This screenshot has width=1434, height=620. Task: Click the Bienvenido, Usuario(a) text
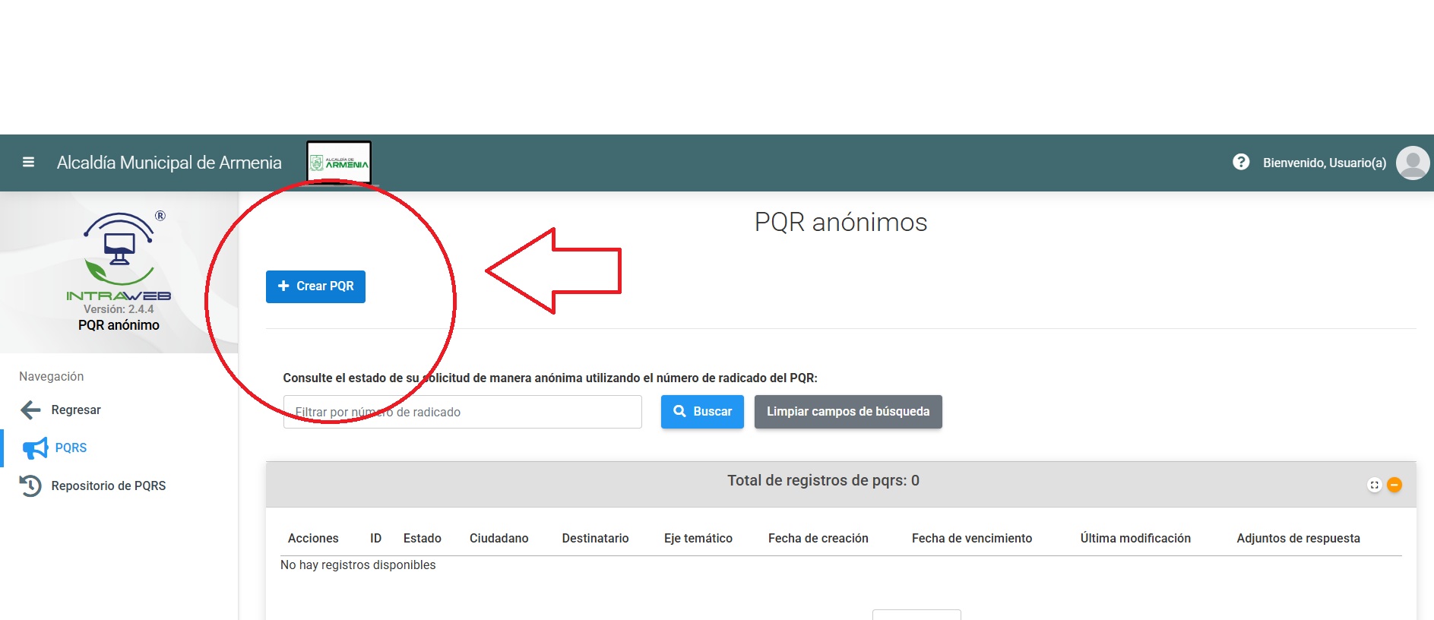coord(1324,163)
